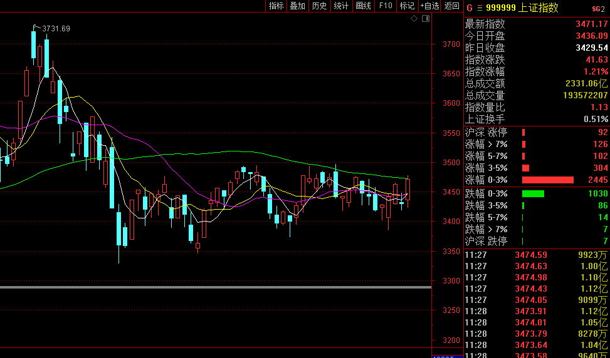The height and width of the screenshot is (358, 610).
Task: Select tick row with price 3474.59
Action: [536, 255]
